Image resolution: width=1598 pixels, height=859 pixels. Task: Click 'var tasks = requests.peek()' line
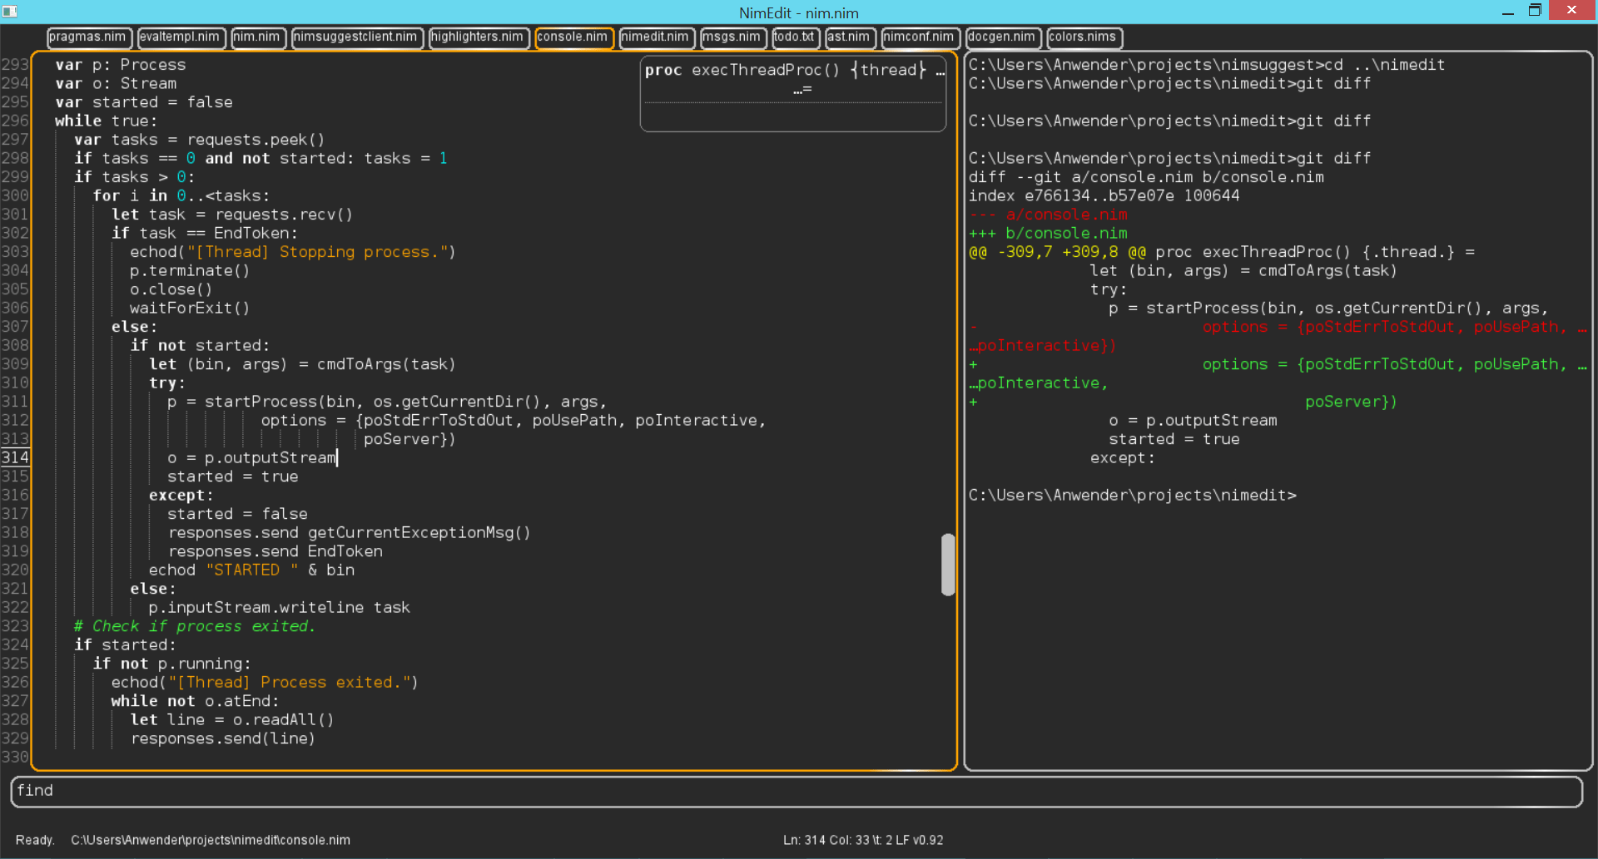pyautogui.click(x=200, y=140)
